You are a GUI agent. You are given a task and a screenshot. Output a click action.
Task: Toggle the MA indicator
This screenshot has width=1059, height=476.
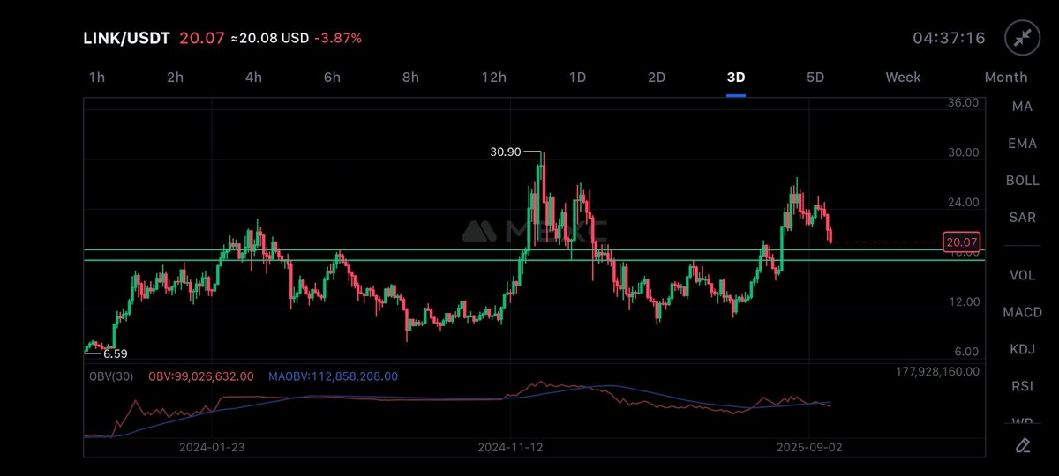point(1023,107)
